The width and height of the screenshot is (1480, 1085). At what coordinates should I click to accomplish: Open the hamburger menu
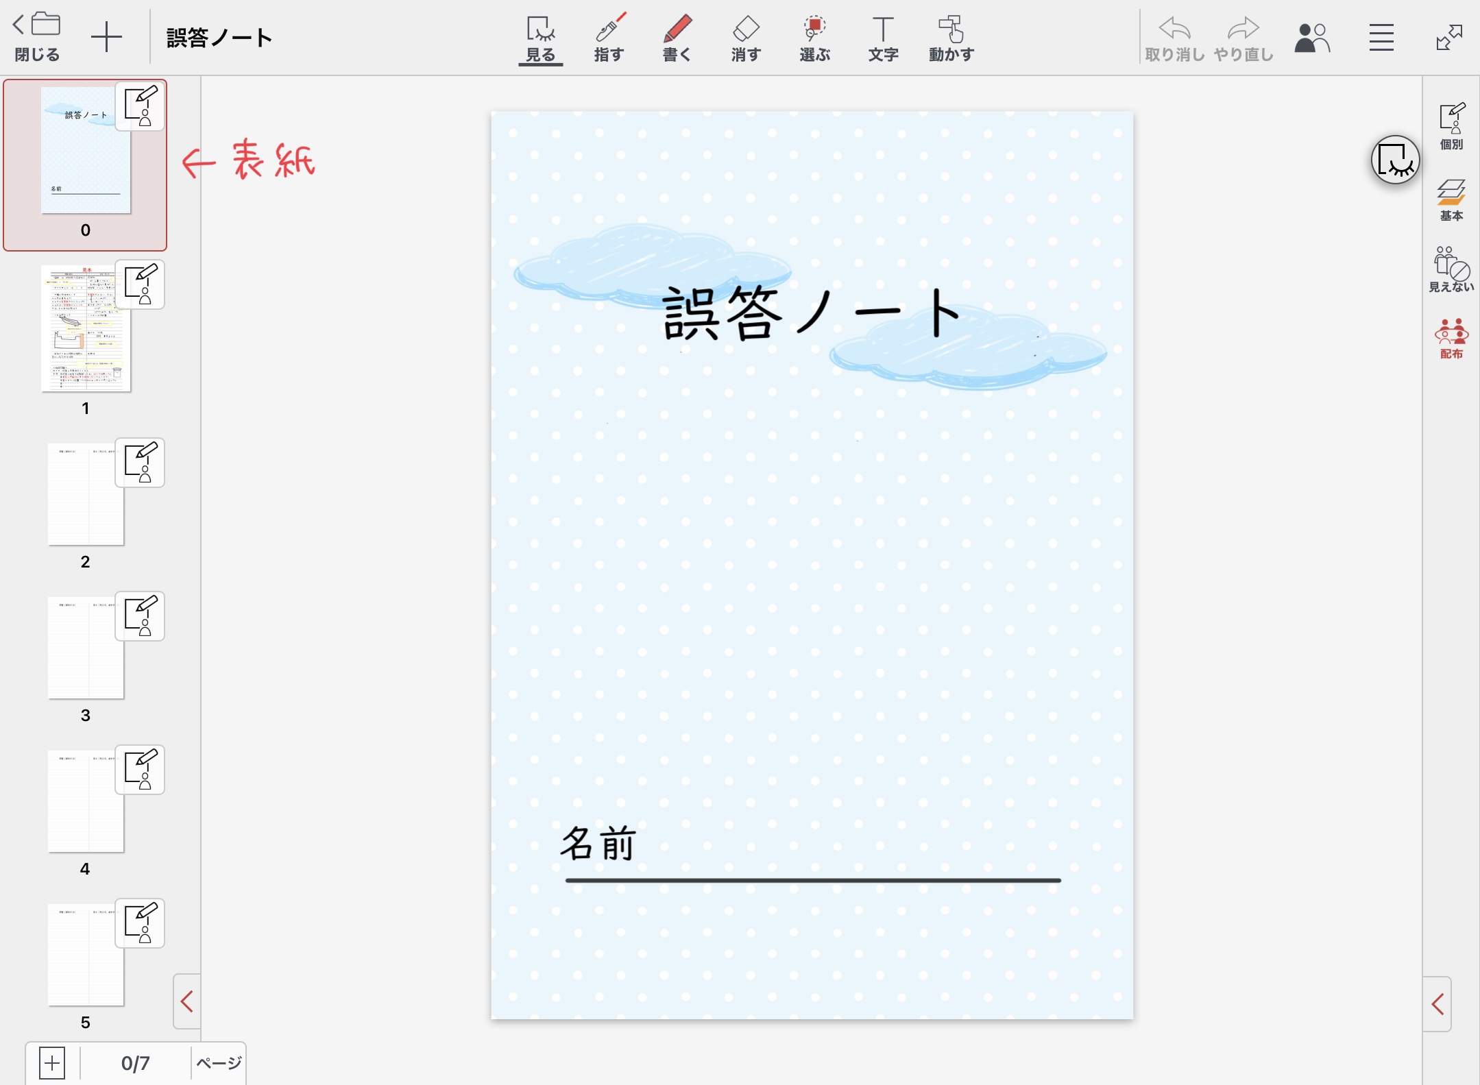click(x=1381, y=38)
